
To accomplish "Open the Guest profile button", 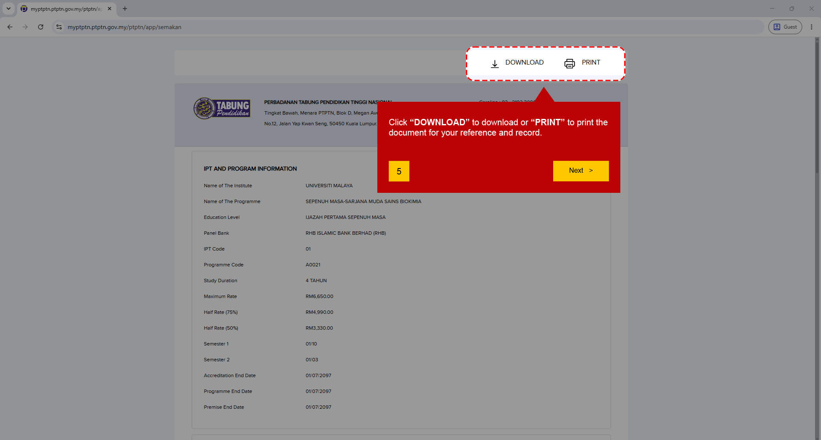I will [785, 27].
